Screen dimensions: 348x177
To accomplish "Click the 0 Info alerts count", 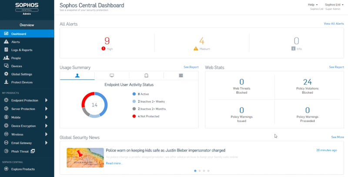I will click(296, 41).
